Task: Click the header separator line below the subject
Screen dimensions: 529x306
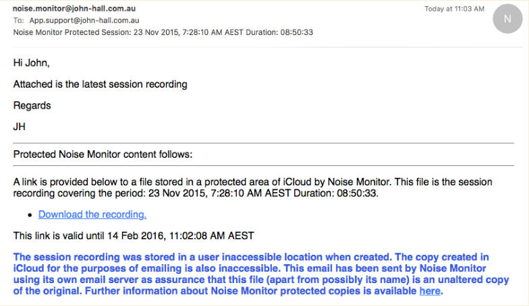Action: pyautogui.click(x=263, y=46)
